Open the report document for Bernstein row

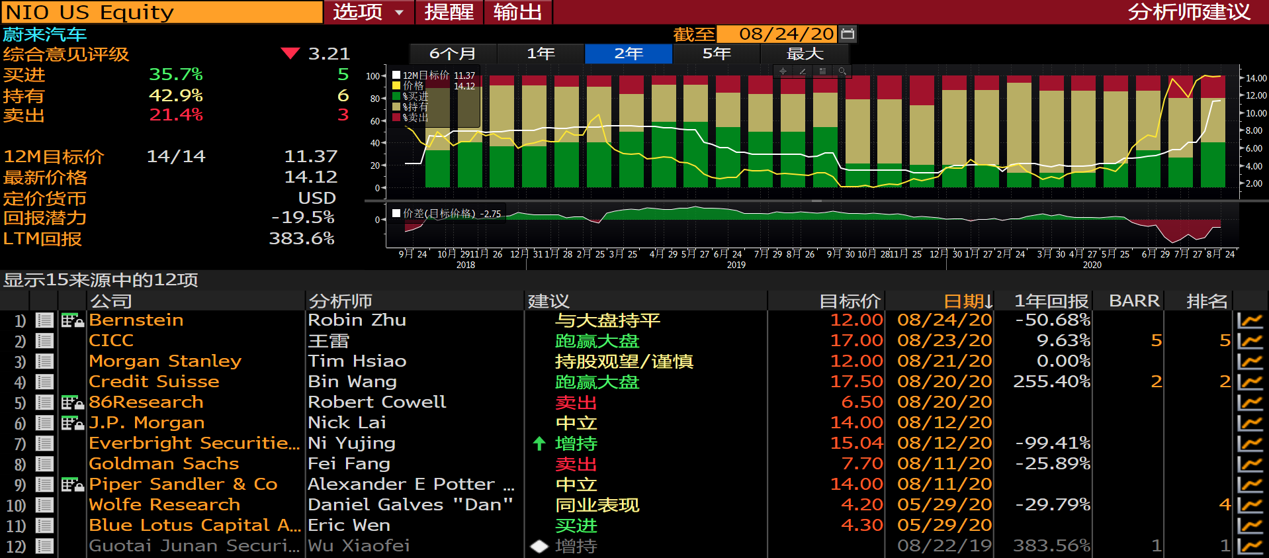click(x=44, y=320)
